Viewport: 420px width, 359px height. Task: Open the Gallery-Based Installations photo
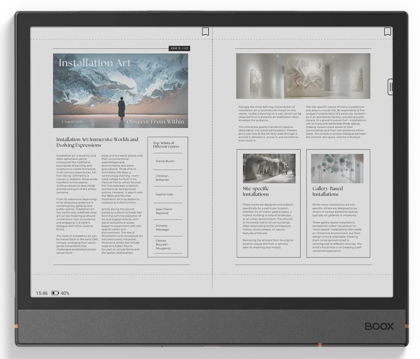coord(337,168)
